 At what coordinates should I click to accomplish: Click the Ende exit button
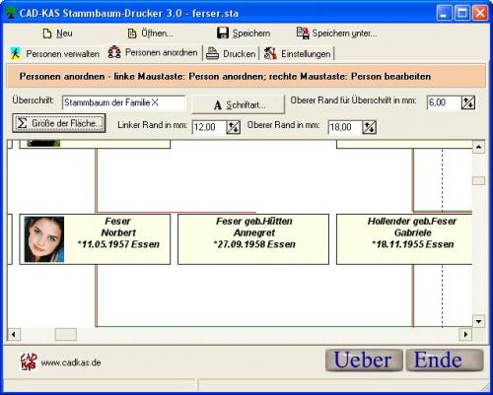point(445,360)
